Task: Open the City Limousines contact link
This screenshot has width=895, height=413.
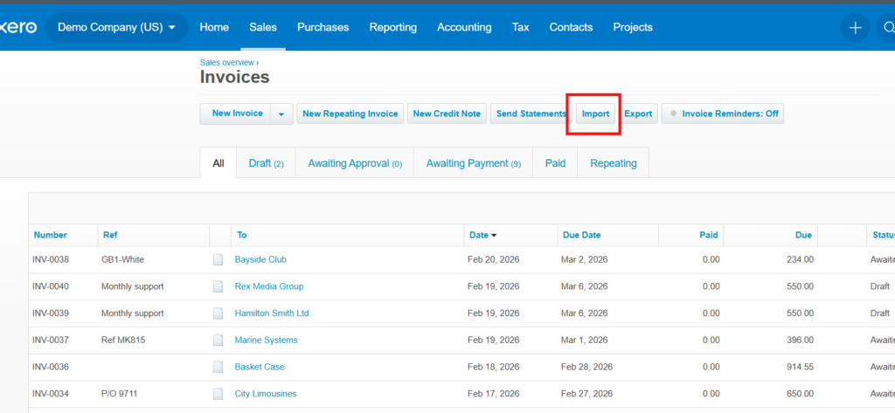Action: coord(266,394)
